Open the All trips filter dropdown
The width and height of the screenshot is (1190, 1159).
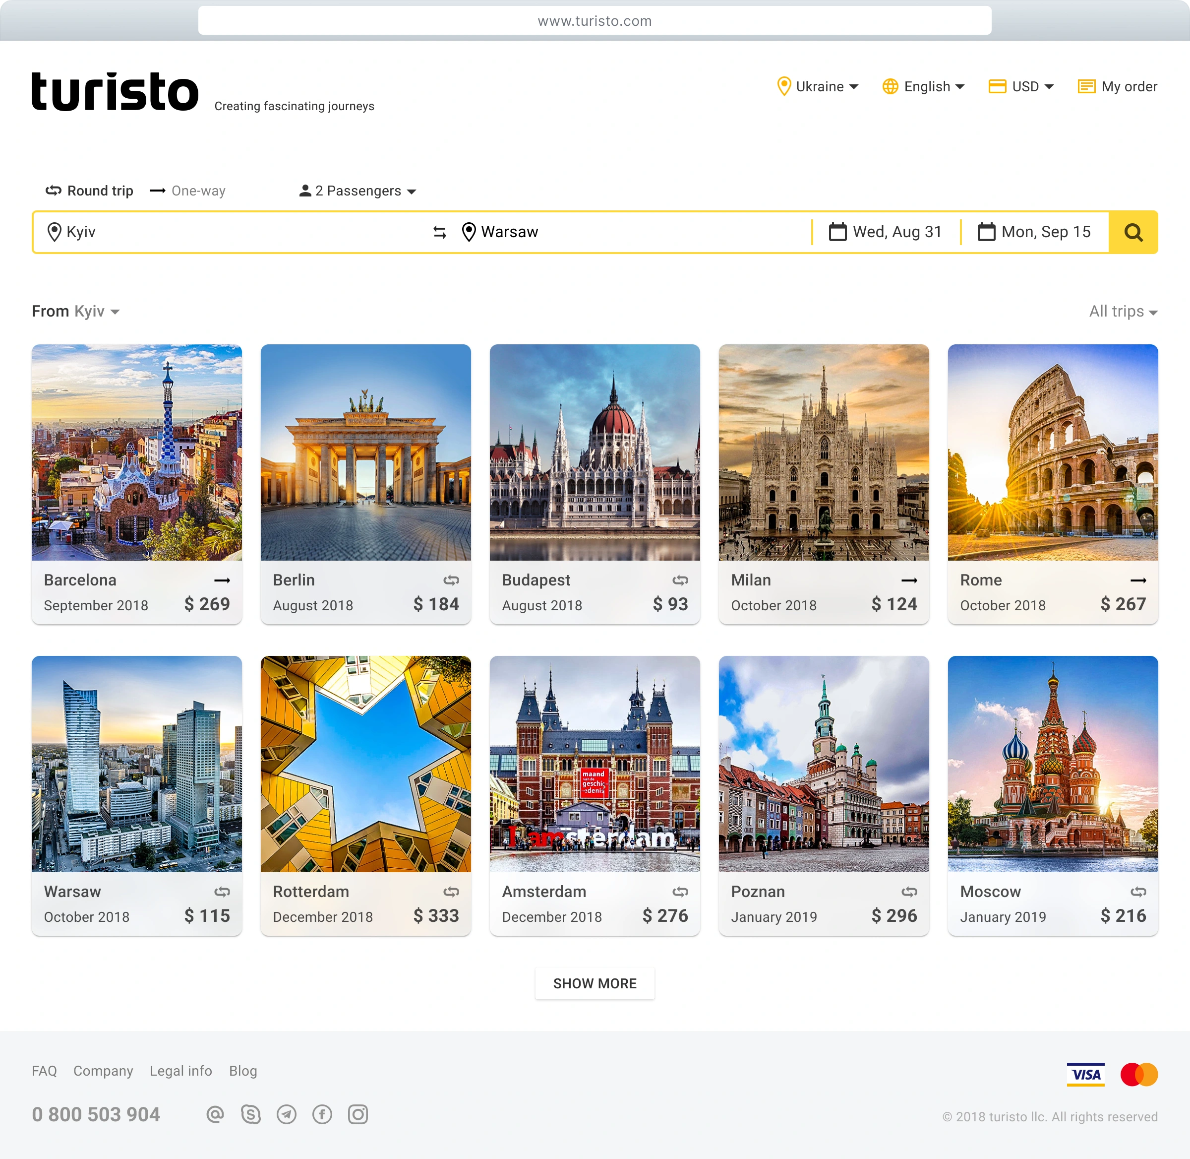coord(1123,311)
